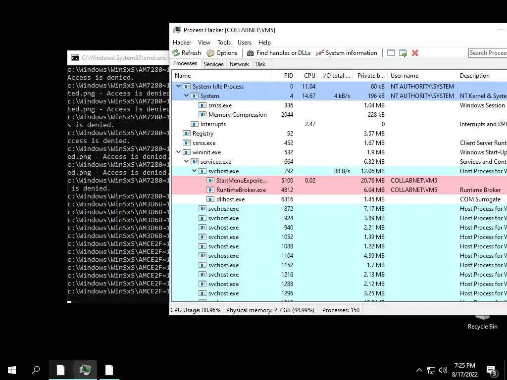Click Physical memory status bar entry
This screenshot has width=507, height=380.
[270, 310]
